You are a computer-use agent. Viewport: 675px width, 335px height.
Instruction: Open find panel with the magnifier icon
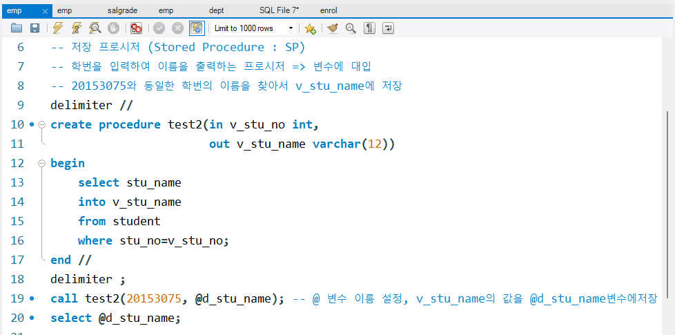point(351,28)
